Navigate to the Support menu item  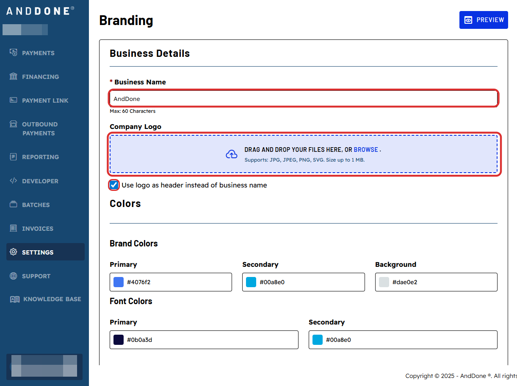pyautogui.click(x=13, y=276)
